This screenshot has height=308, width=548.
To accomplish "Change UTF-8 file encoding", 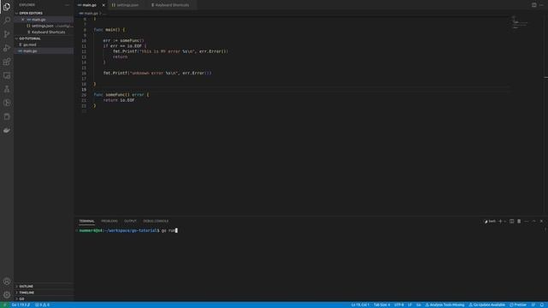I will pyautogui.click(x=399, y=305).
